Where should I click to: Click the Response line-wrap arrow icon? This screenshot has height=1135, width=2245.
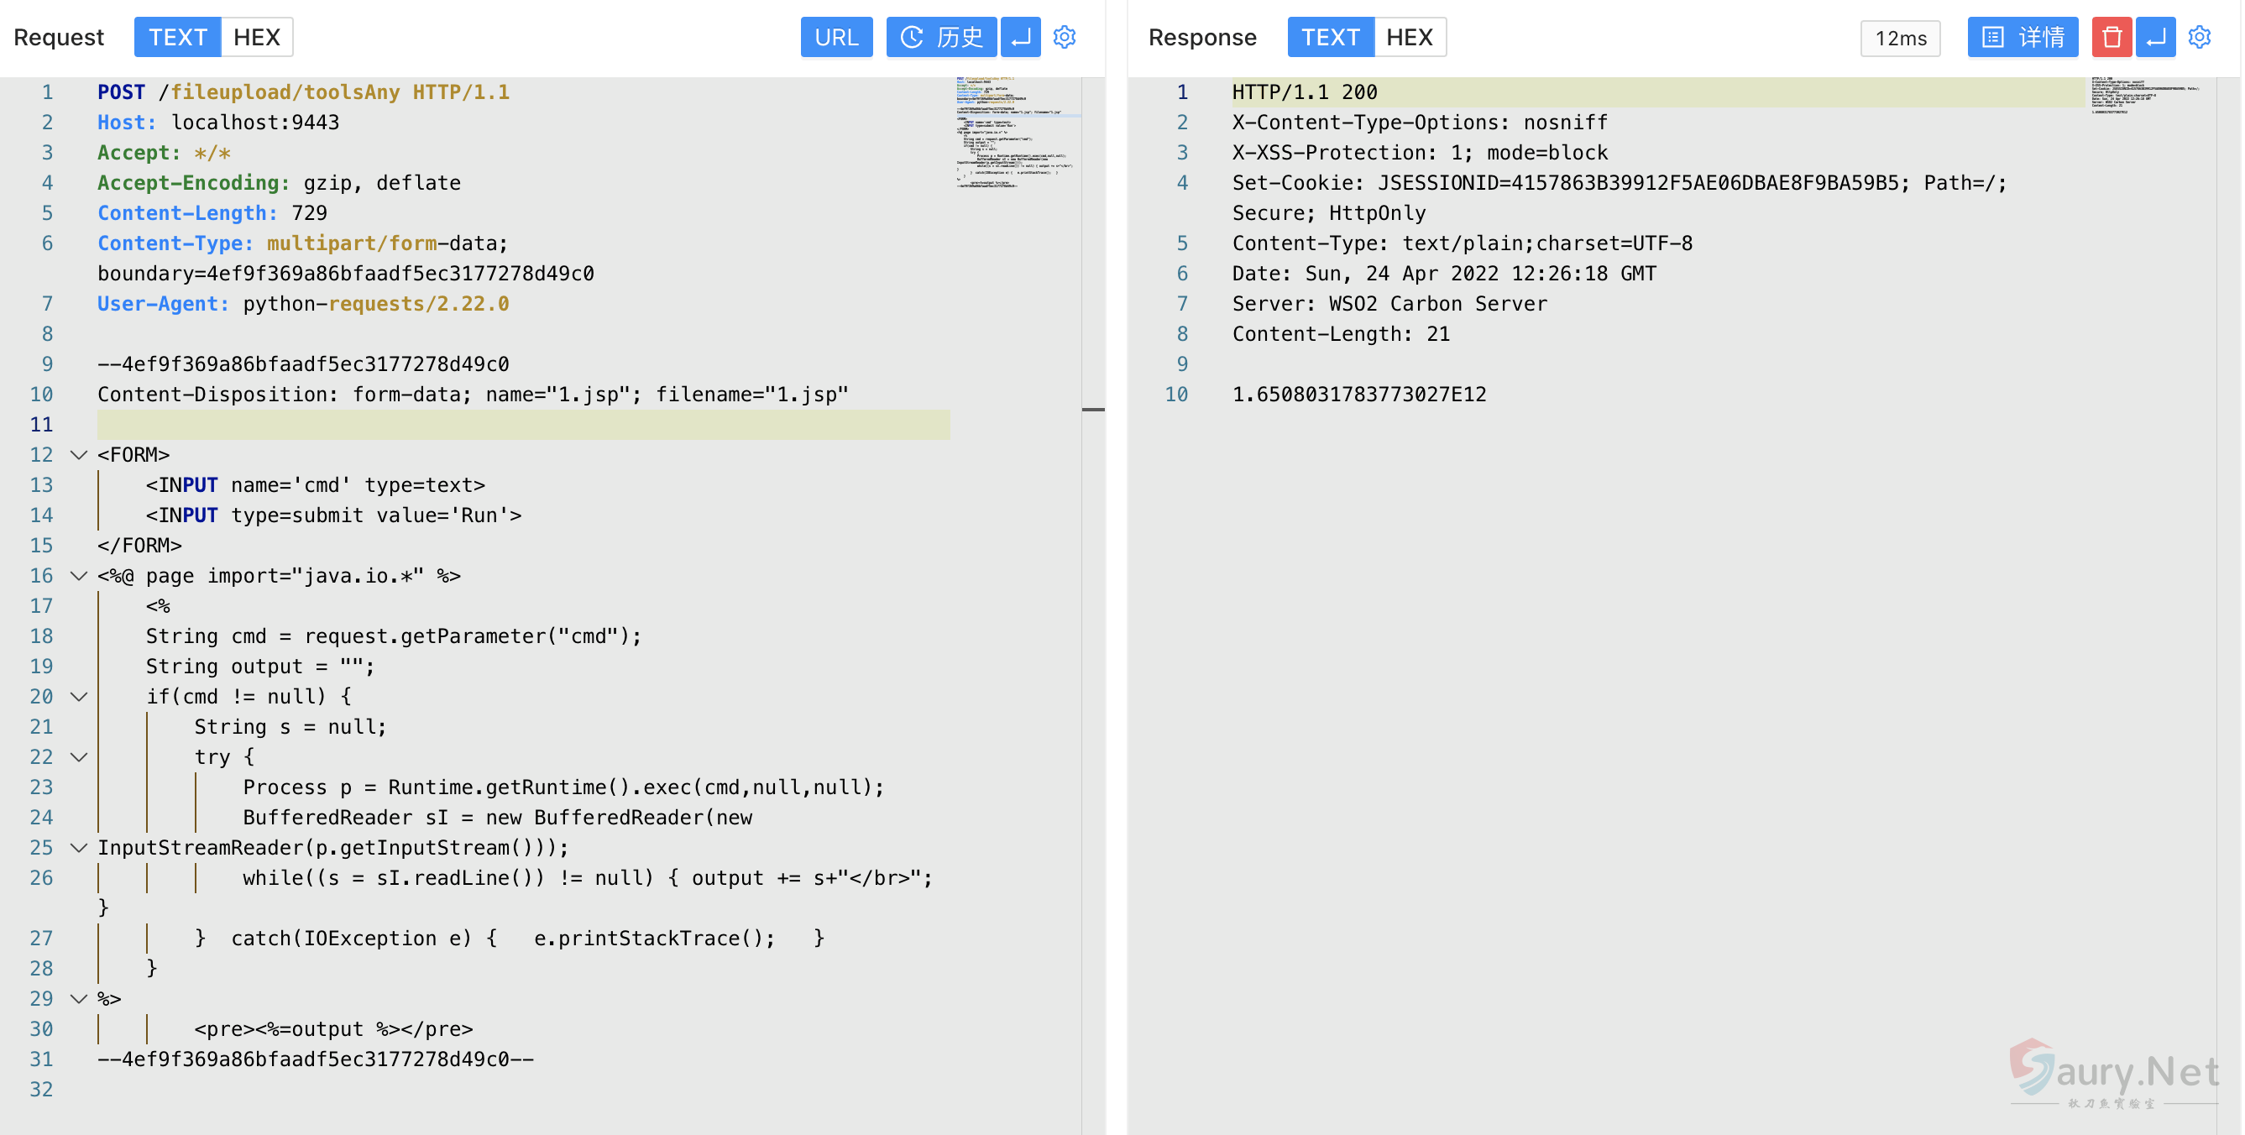coord(2155,38)
